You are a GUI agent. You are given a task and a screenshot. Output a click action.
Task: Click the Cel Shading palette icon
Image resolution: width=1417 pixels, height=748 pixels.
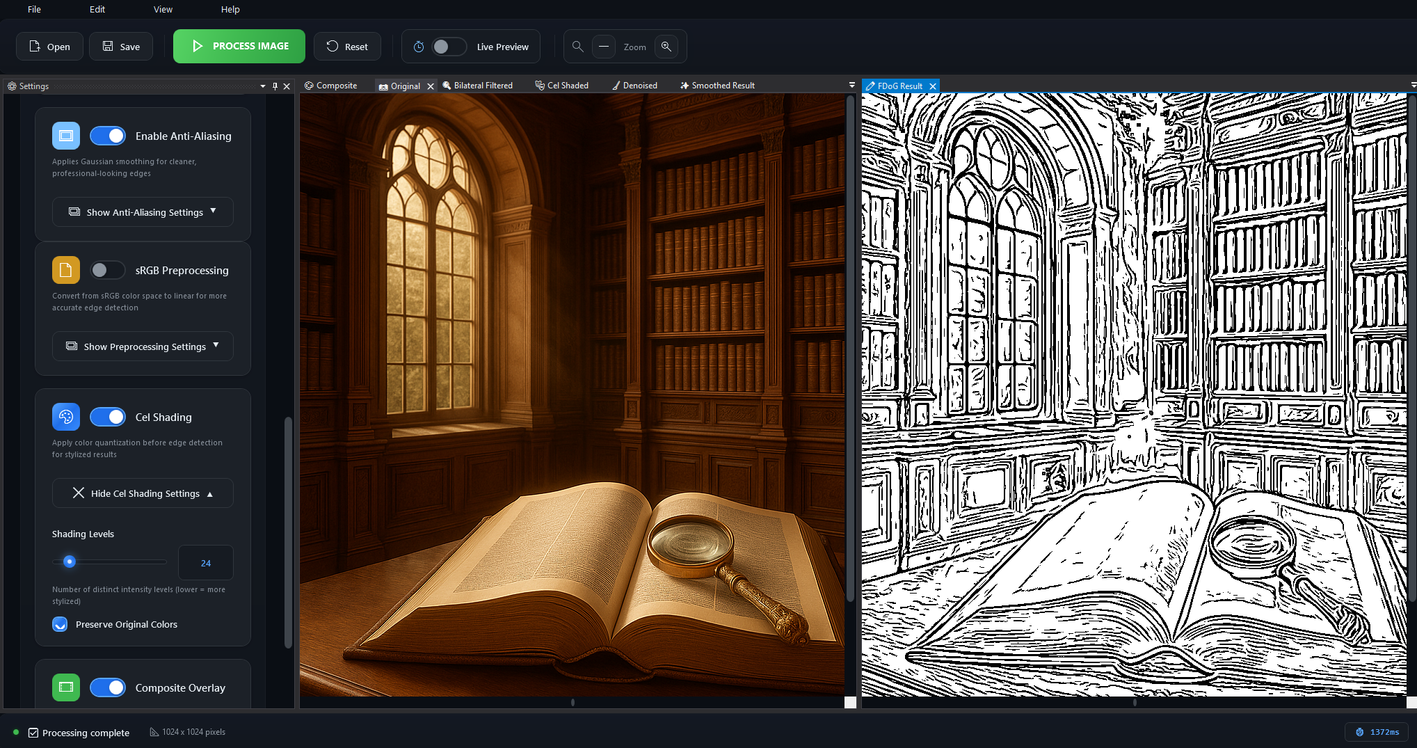click(x=66, y=417)
